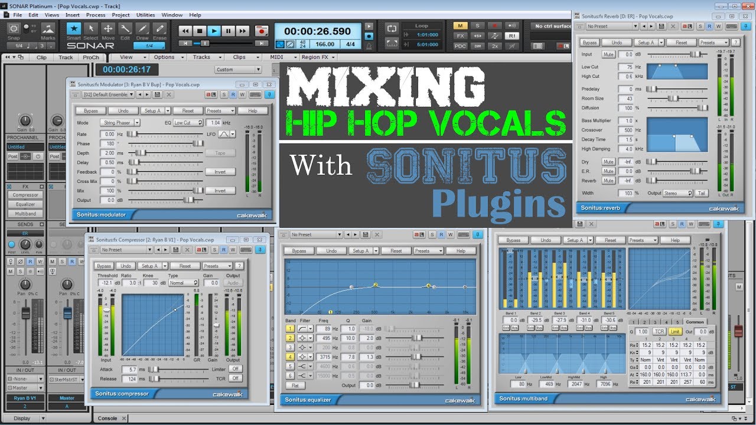The width and height of the screenshot is (756, 425).
Task: Open the Reverb Output Stereo dropdown
Action: 679,193
